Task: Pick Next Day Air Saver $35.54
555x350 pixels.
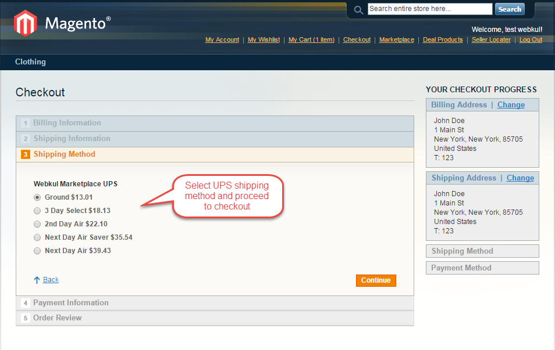Action: click(37, 237)
